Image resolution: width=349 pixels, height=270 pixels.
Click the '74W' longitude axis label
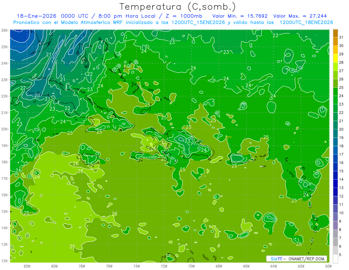[x=137, y=266]
